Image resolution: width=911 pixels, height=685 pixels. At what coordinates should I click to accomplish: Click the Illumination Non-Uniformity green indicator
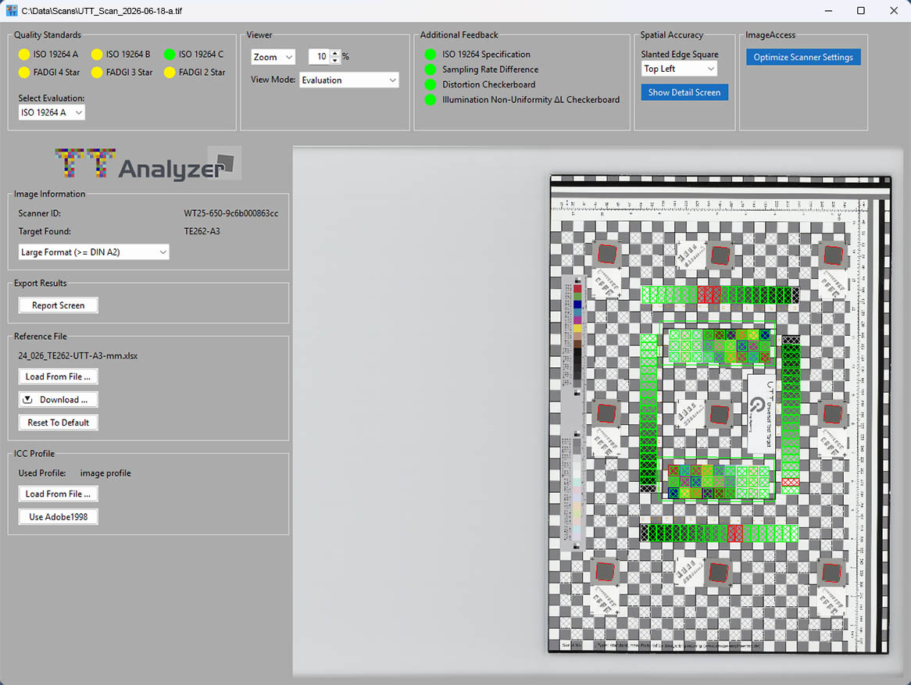coord(430,99)
